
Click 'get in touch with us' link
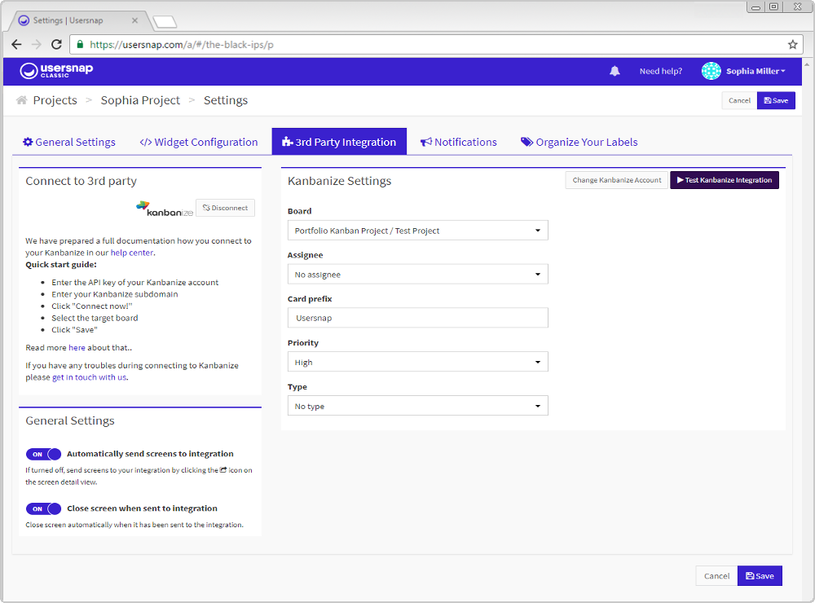coord(90,377)
